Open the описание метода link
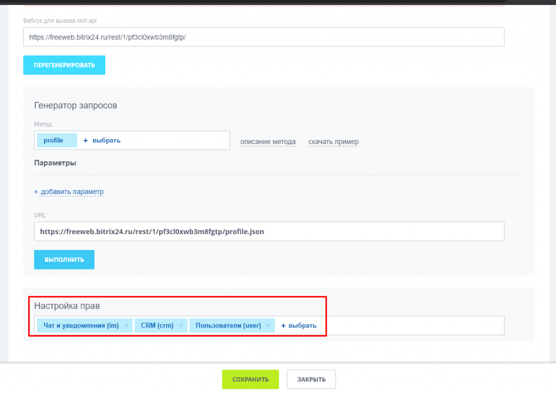Screen dimensions: 556x395 [x=268, y=142]
